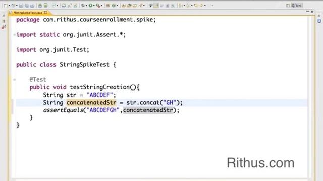The image size is (323, 181).
Task: Collapse the import statements fold marker
Action: click(15, 35)
